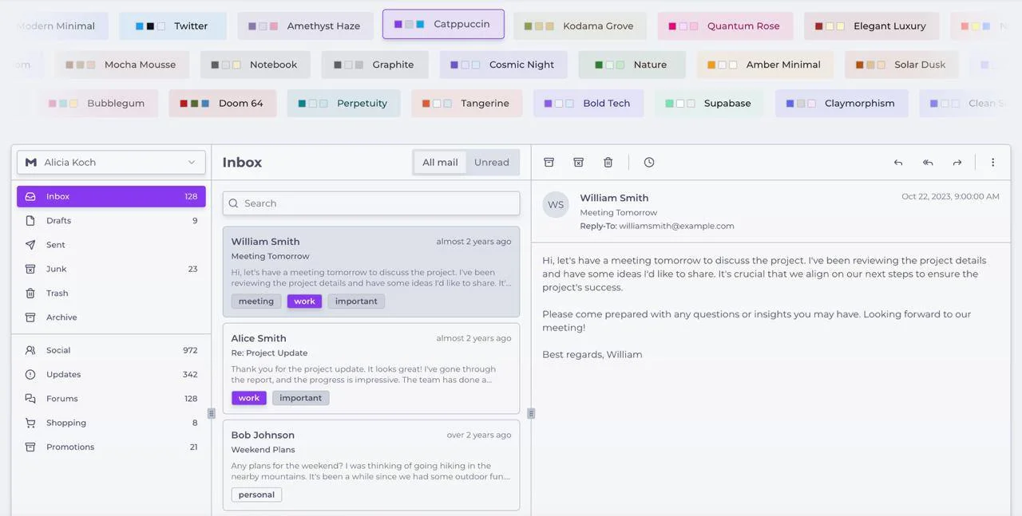Click the reply arrow icon
This screenshot has height=516, width=1022.
click(898, 163)
